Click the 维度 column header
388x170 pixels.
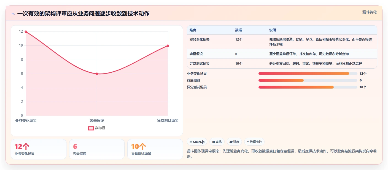pos(193,30)
